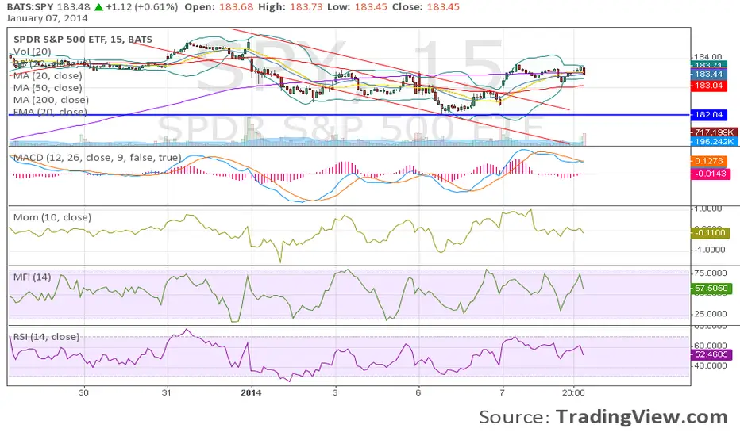The width and height of the screenshot is (740, 436).
Task: Click the Close: 183.45 value
Action: 426,7
